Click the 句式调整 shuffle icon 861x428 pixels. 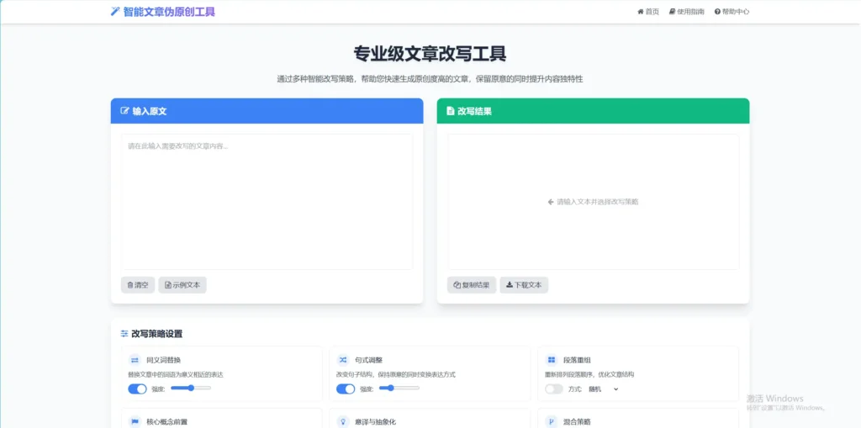pyautogui.click(x=343, y=360)
